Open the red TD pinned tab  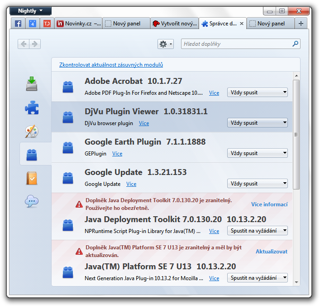coord(47,24)
